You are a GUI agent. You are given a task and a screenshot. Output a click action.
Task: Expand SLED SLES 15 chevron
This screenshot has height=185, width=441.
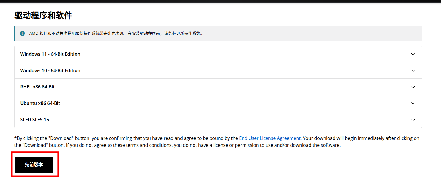click(413, 120)
